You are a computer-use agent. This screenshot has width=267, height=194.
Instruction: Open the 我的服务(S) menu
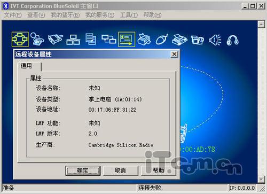100,15
